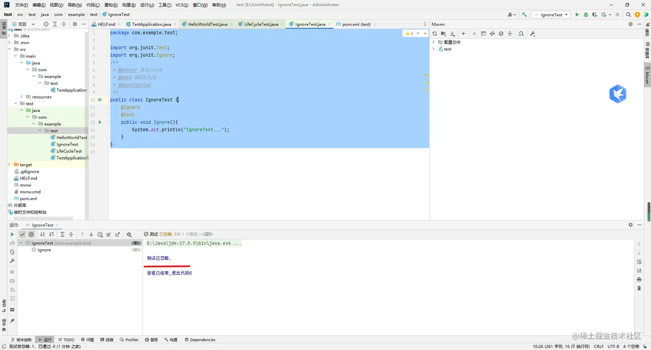Select pom.xml in project tree
Screen dimensions: 651x350
pos(28,198)
